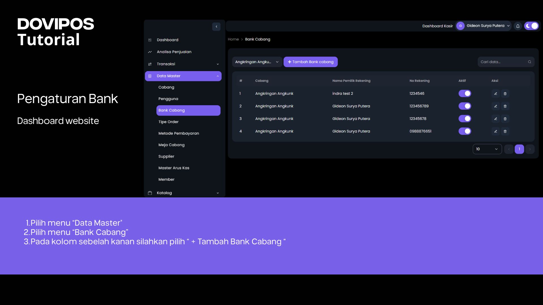Click the Tambah Bank cabang button
Image resolution: width=543 pixels, height=305 pixels.
pyautogui.click(x=311, y=62)
